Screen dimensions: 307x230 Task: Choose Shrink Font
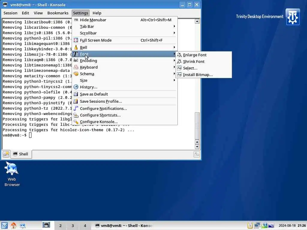pyautogui.click(x=204, y=62)
